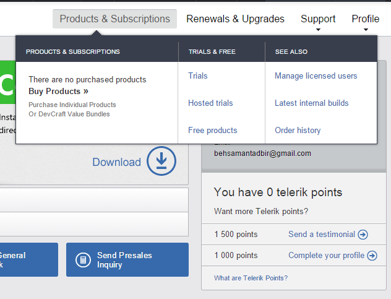Click the Send a testimonial link
The height and width of the screenshot is (299, 391).
tap(322, 235)
